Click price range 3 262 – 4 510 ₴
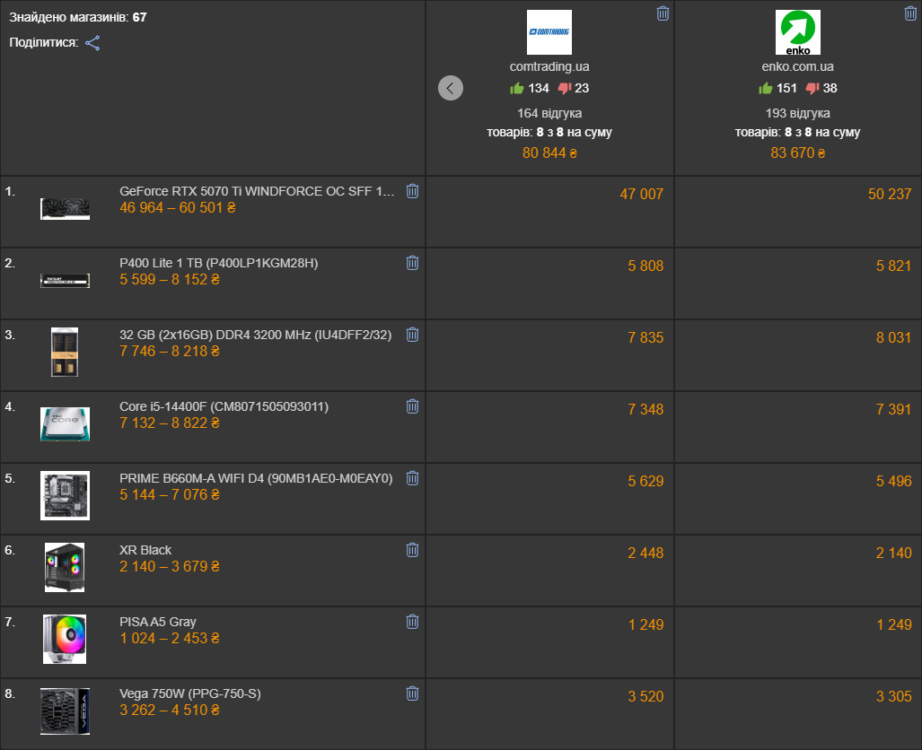This screenshot has width=922, height=750. pos(170,710)
